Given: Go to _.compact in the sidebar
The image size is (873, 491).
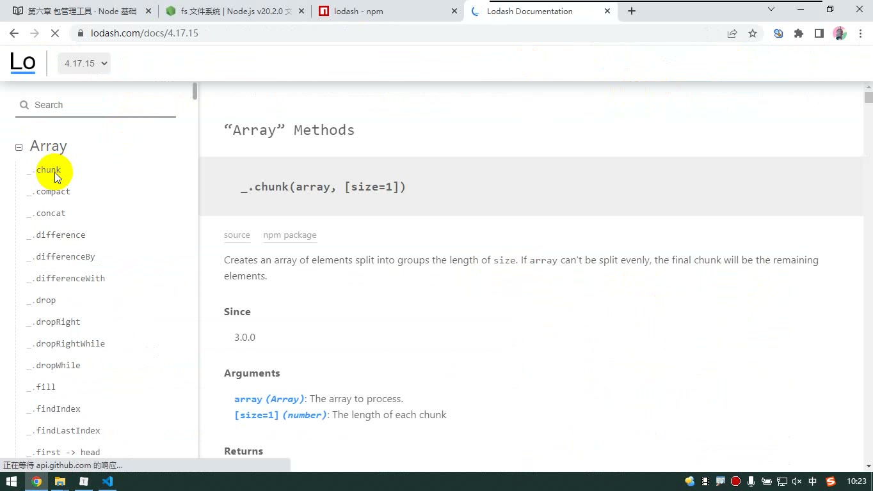Looking at the screenshot, I should coord(48,192).
